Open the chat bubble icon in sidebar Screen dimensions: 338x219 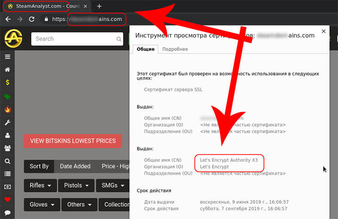[7, 212]
